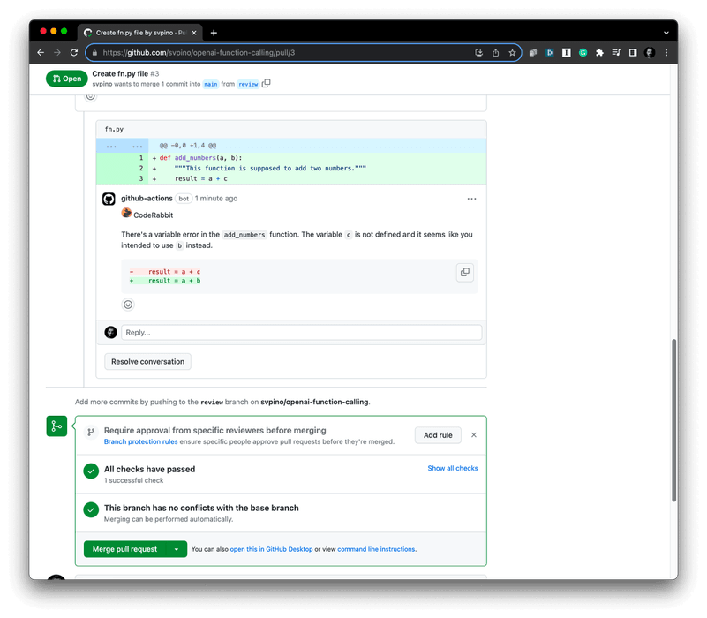Bookmark this page with the star icon
The width and height of the screenshot is (707, 618).
[512, 53]
